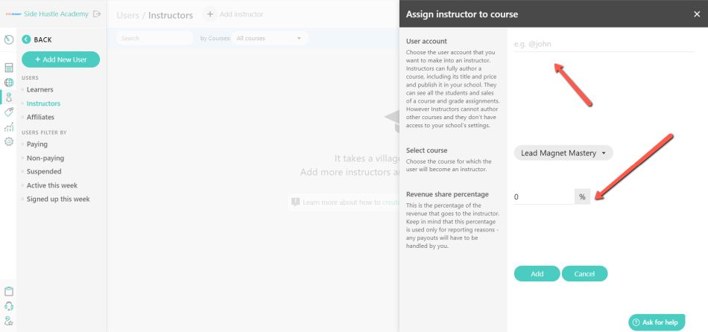The width and height of the screenshot is (708, 332).
Task: Open the clipboard icon in lower sidebar
Action: 9,291
